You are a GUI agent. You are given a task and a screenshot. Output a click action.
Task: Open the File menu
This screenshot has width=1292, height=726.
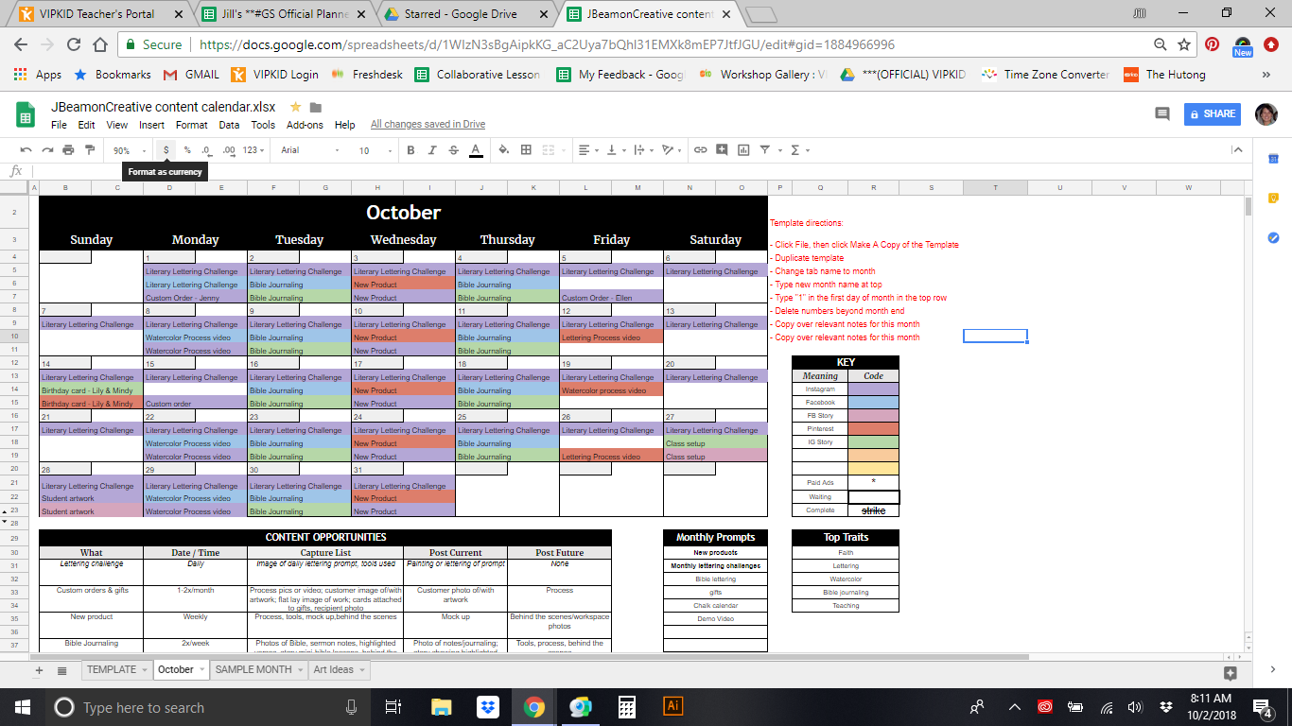(x=59, y=125)
